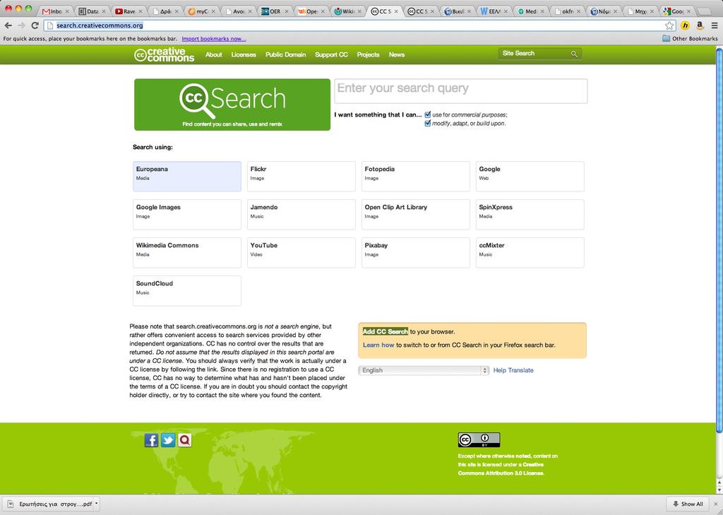Click the 'Enter your search query' field
The image size is (723, 515).
point(460,91)
